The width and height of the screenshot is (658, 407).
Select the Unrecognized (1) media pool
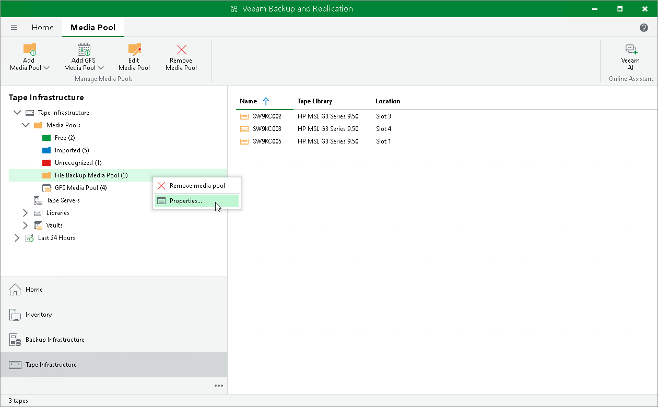point(78,163)
